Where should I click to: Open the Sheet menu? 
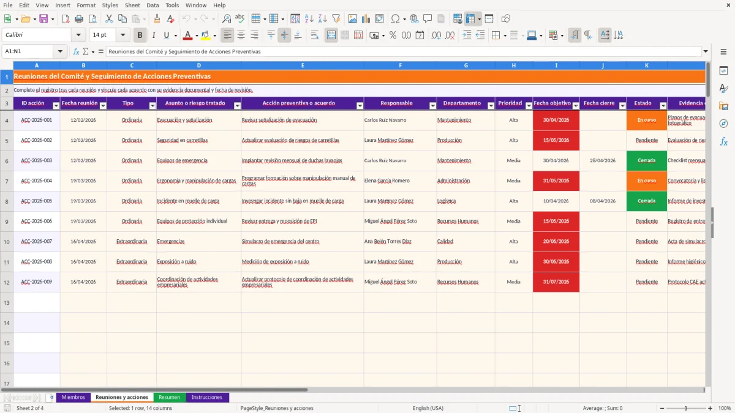click(x=132, y=5)
